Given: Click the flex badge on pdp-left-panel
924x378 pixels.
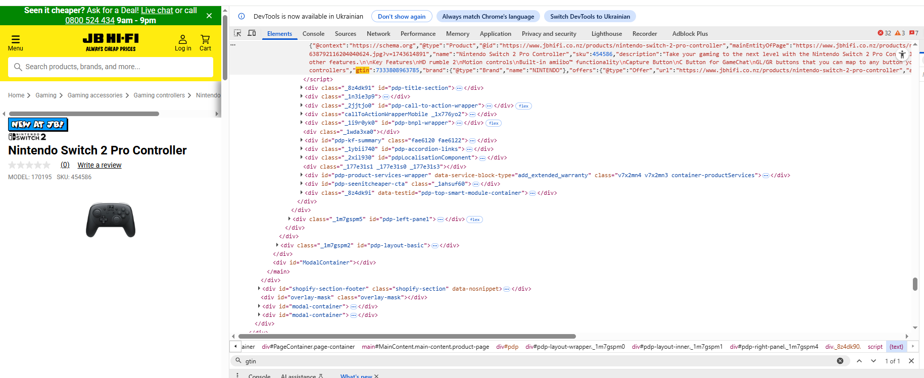Looking at the screenshot, I should [x=475, y=220].
